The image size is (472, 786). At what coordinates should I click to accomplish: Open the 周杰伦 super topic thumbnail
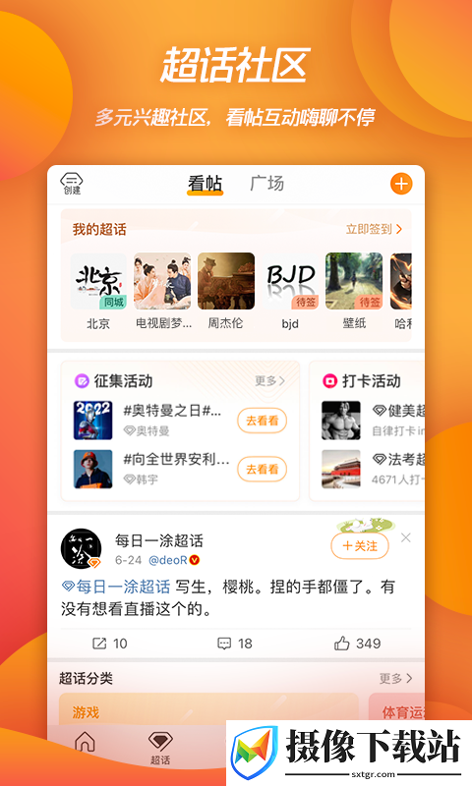click(x=226, y=281)
